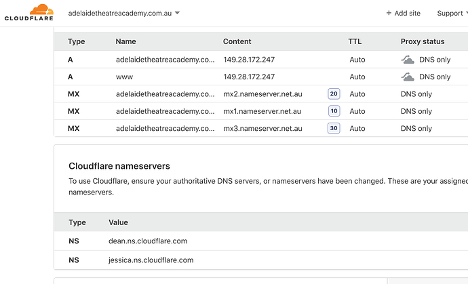Open the Support menu
The height and width of the screenshot is (284, 468).
pos(452,13)
